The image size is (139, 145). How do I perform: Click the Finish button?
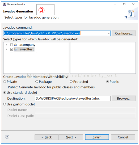click(97, 137)
